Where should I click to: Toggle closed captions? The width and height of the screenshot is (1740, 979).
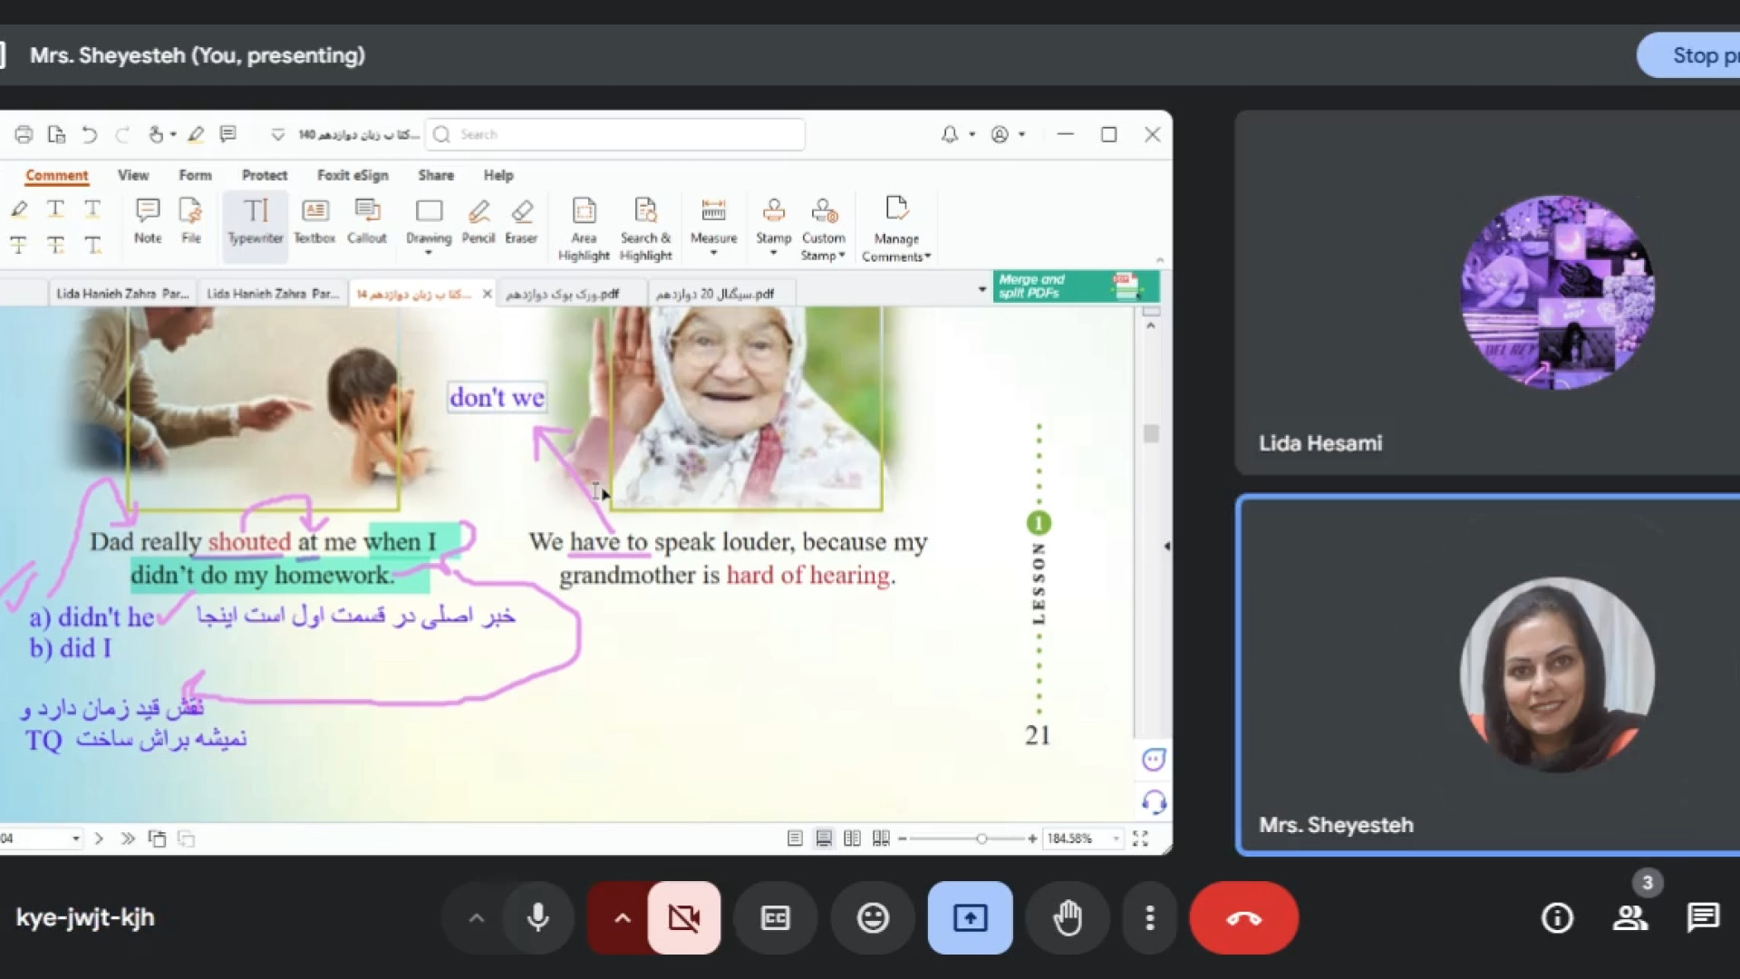pos(775,918)
